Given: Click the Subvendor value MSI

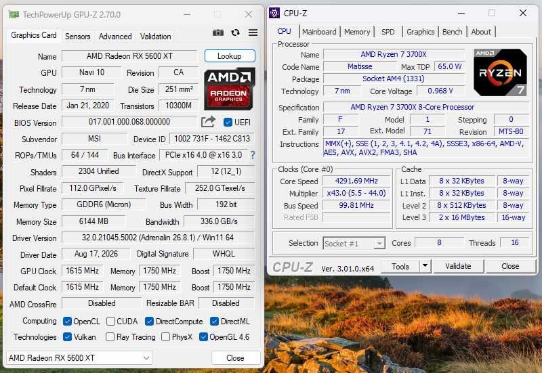Looking at the screenshot, I should point(94,139).
